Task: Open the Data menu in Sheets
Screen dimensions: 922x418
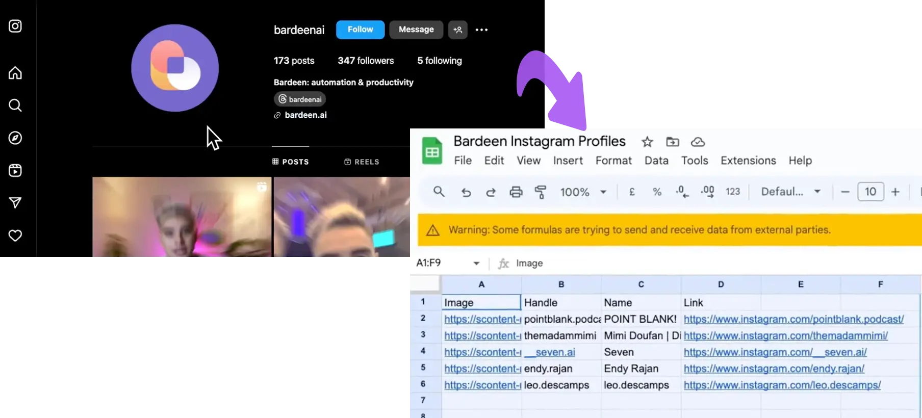Action: click(656, 161)
